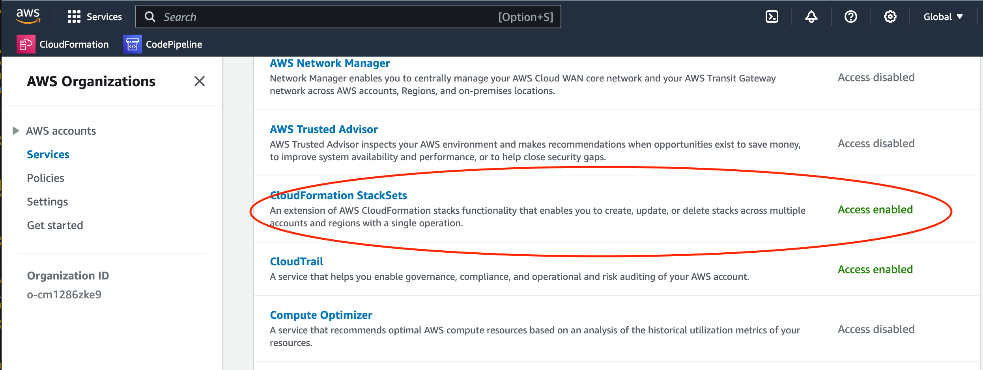The image size is (983, 370).
Task: Click Access disabled status for Compute Optimizer
Action: click(876, 329)
